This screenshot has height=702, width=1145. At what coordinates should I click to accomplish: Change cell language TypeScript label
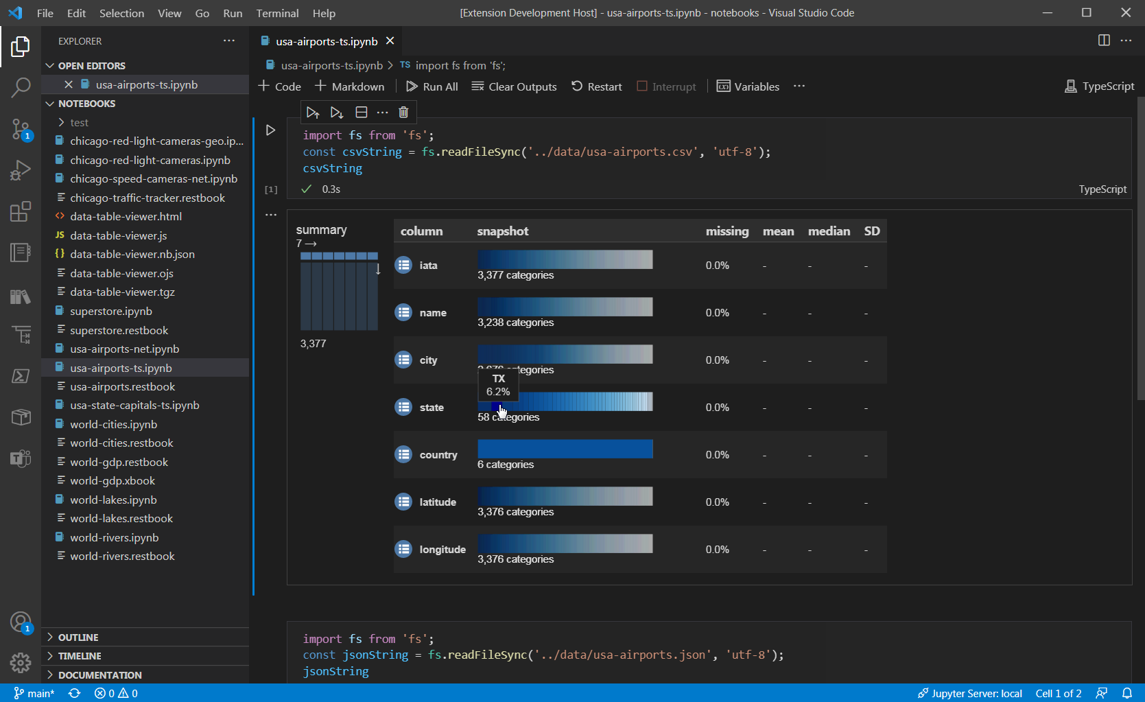coord(1102,189)
